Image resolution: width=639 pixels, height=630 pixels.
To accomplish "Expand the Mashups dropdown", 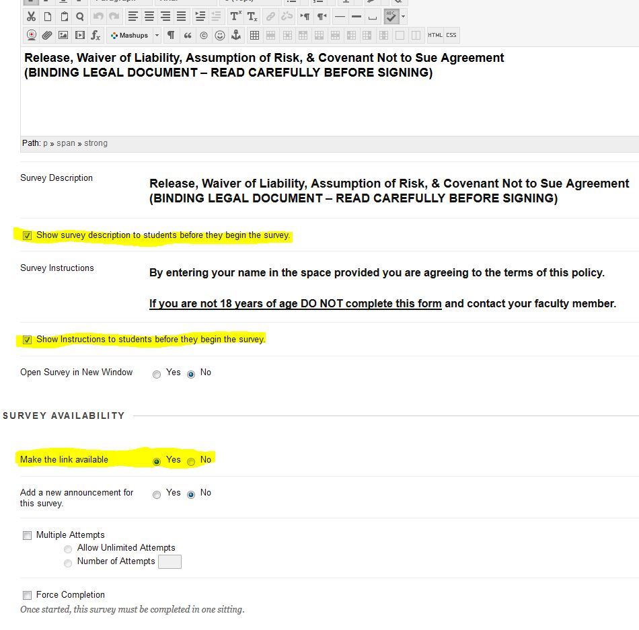I will tap(157, 35).
